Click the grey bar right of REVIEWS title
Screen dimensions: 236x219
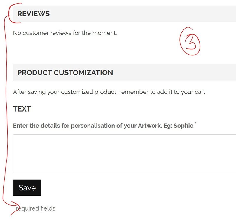tap(146, 14)
